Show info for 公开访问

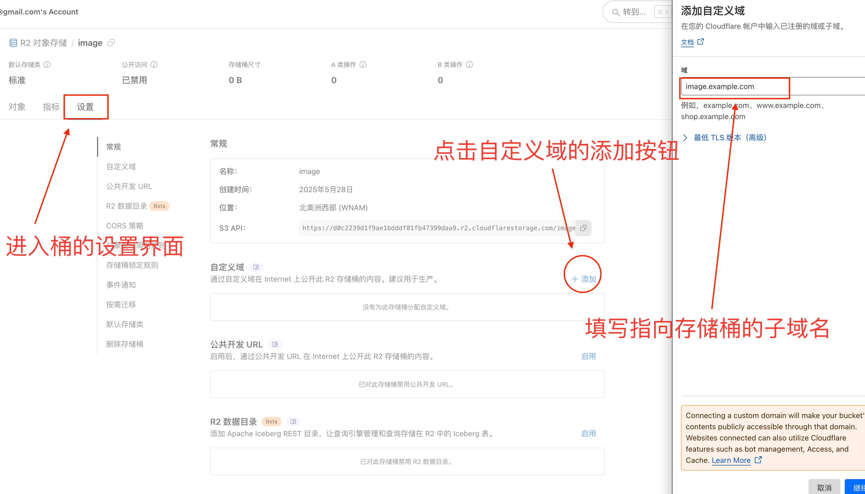point(154,64)
